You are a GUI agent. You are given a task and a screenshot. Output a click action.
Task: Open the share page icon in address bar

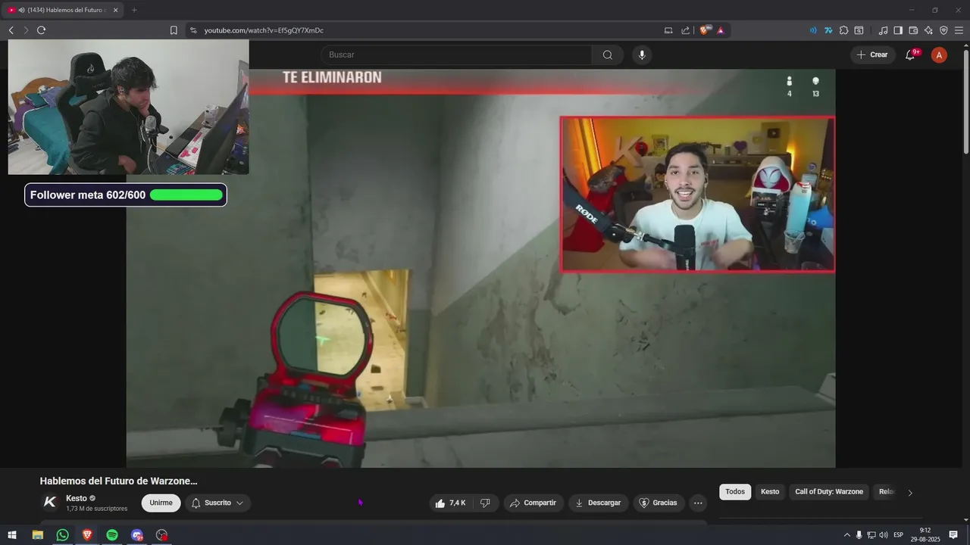pos(686,30)
